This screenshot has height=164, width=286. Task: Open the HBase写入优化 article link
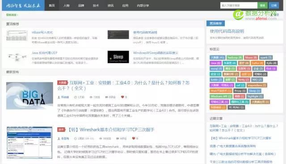pos(42,33)
